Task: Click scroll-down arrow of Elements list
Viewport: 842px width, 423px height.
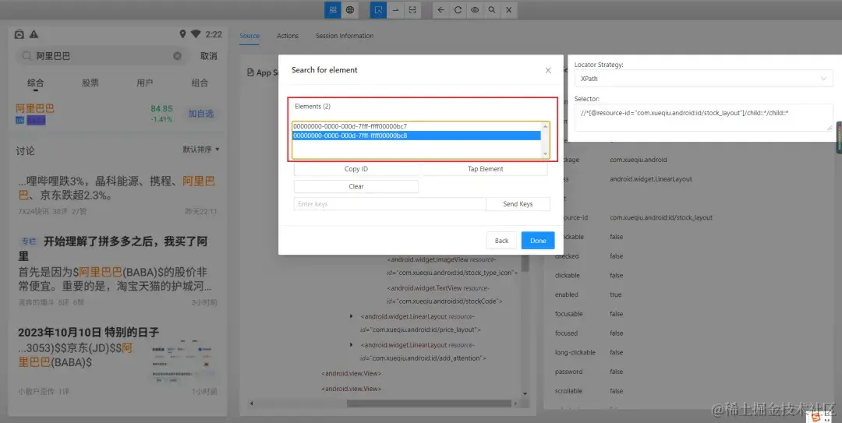Action: pyautogui.click(x=546, y=154)
